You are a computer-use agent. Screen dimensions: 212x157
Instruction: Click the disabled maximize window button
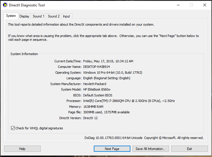(191, 5)
